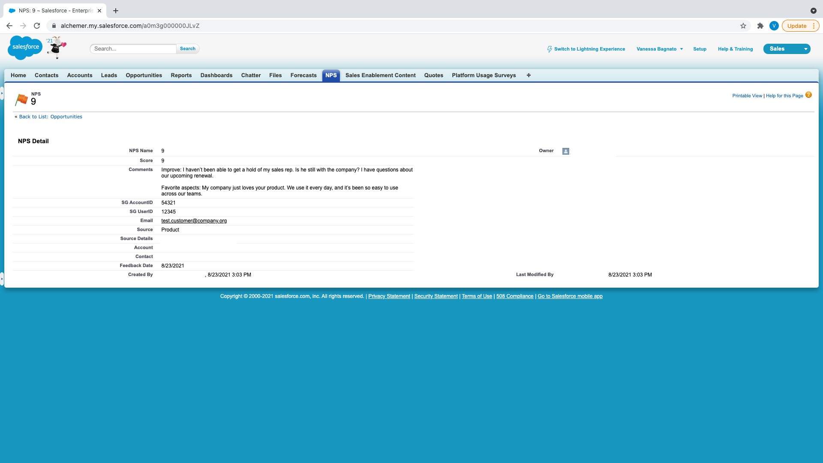823x463 pixels.
Task: Click the NPS flag icon
Action: pos(21,99)
